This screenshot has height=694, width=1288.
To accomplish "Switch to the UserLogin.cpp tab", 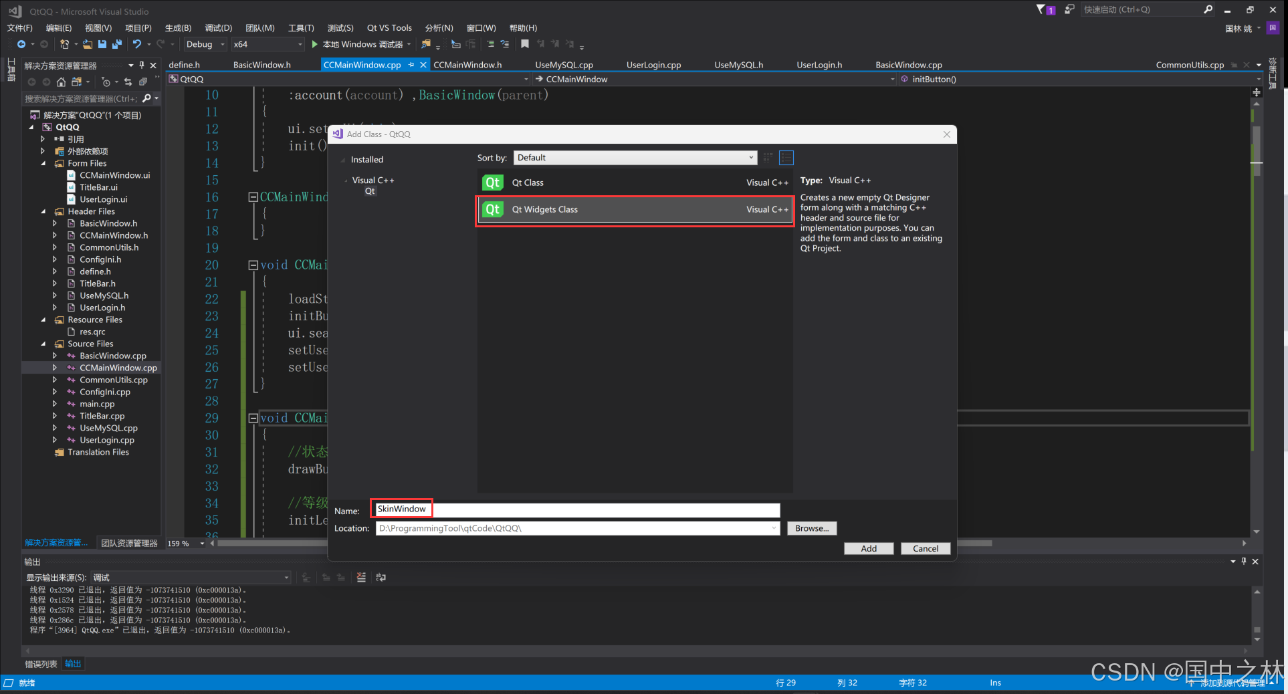I will pos(653,65).
